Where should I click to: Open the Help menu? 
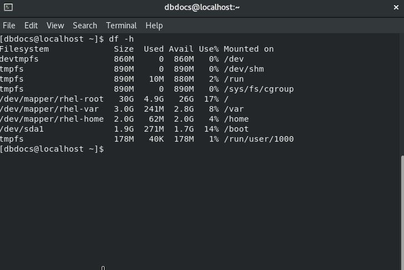154,26
